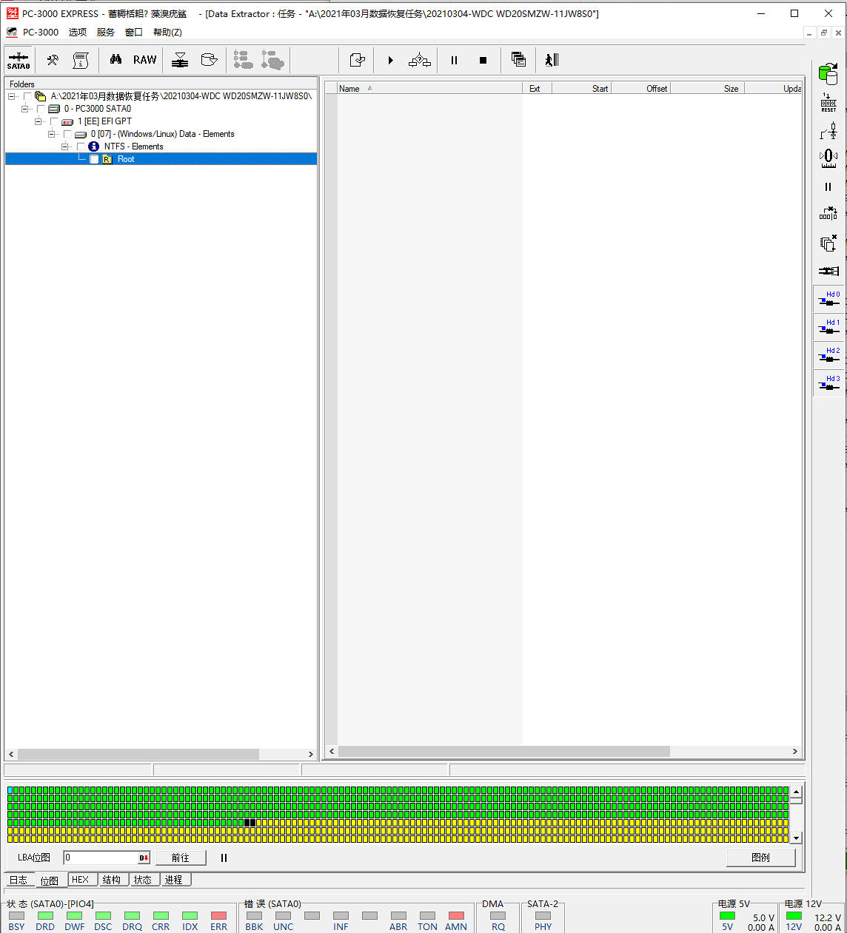Viewport: 847px width, 933px height.
Task: Open the hammer and wrench tools icon
Action: pyautogui.click(x=53, y=60)
